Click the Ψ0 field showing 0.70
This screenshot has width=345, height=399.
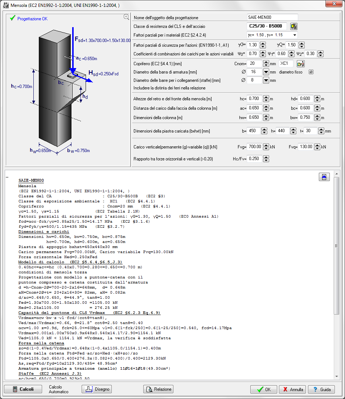253,54
